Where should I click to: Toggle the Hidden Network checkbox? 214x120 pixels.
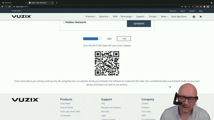click(64, 22)
